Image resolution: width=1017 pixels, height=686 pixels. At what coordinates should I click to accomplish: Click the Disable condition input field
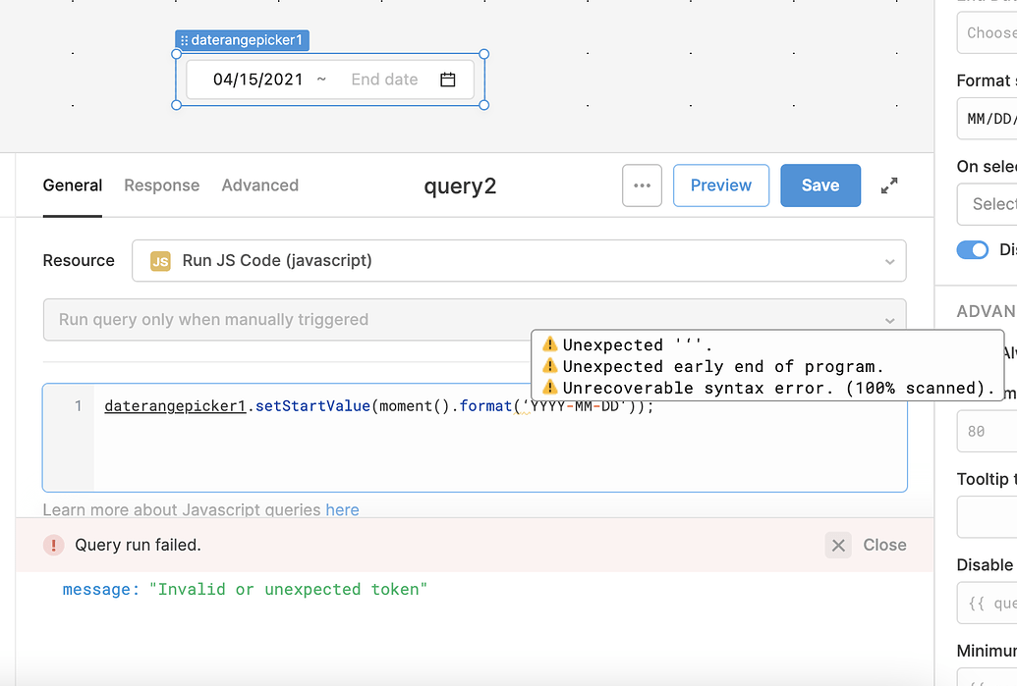[988, 604]
